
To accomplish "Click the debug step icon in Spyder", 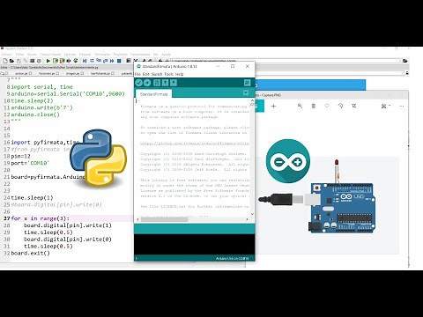I will click(92, 61).
